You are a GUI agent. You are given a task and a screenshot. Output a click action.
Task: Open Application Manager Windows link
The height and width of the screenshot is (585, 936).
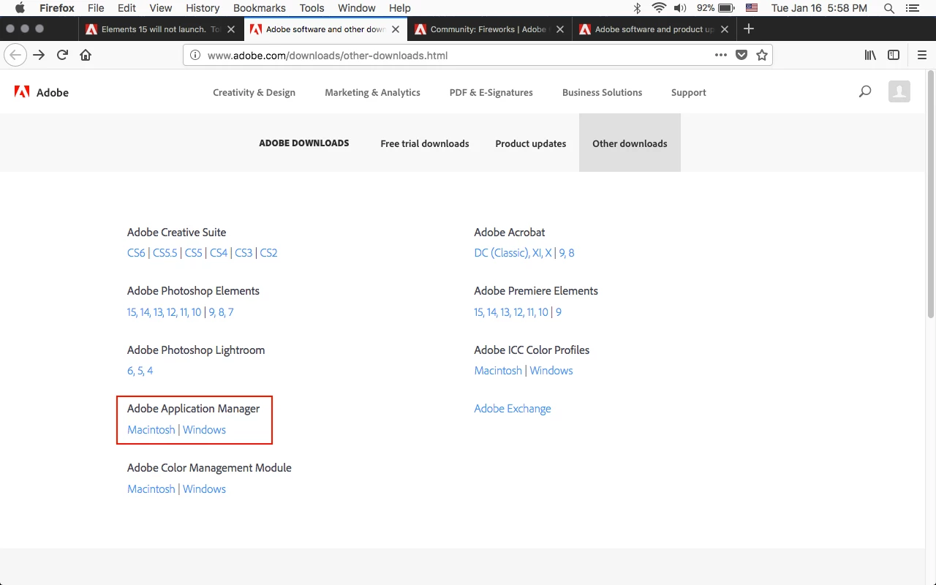pyautogui.click(x=204, y=430)
